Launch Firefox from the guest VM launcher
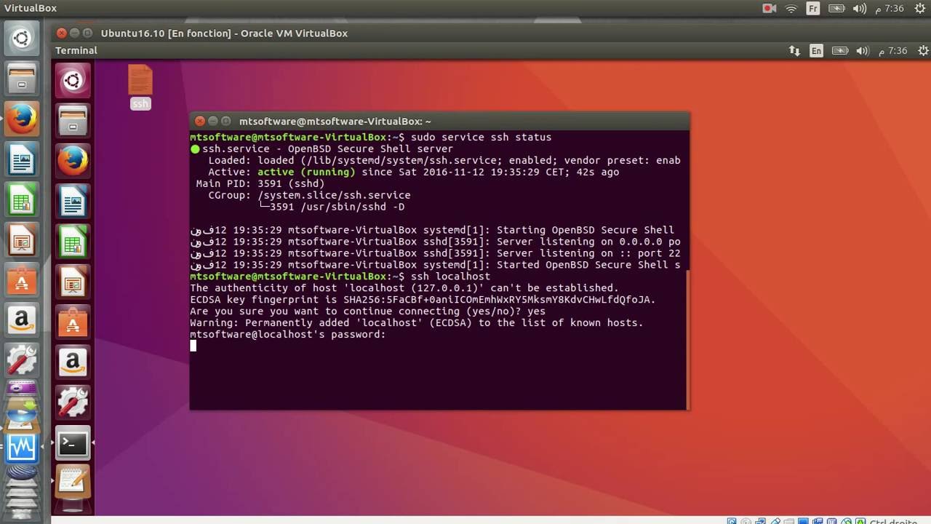Viewport: 931px width, 524px height. [73, 160]
